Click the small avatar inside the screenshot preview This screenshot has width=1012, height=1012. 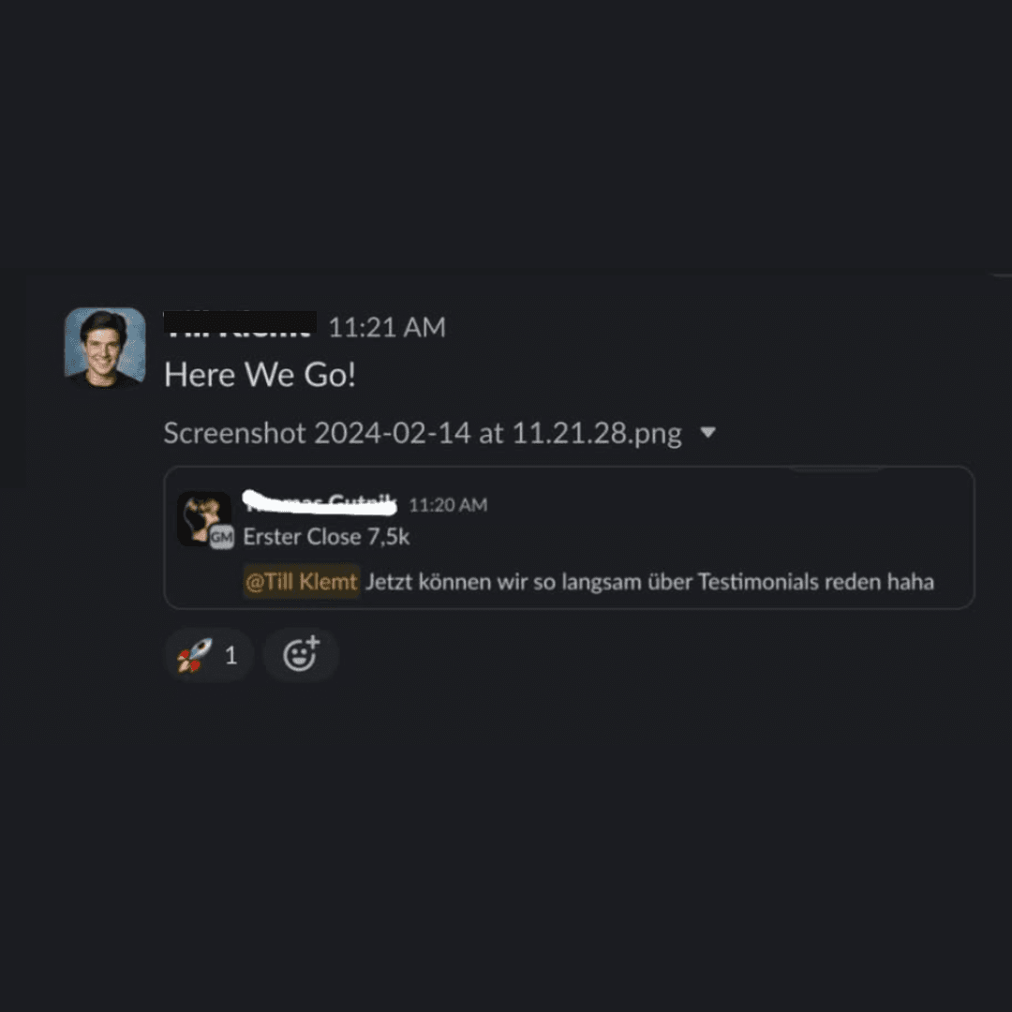point(204,519)
